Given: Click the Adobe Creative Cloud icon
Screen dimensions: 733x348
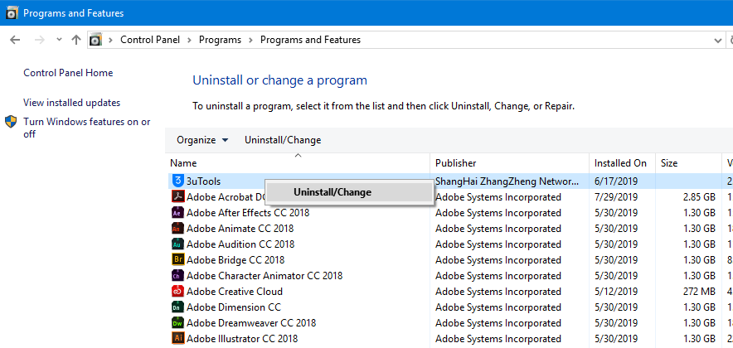Looking at the screenshot, I should (x=177, y=292).
